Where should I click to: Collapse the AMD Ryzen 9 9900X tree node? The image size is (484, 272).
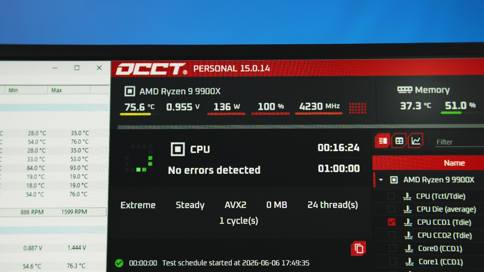coord(381,180)
